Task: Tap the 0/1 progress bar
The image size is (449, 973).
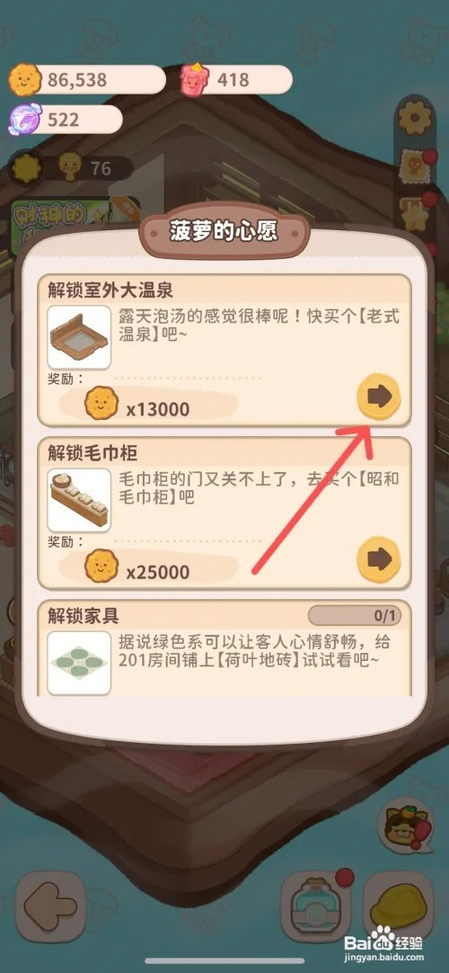Action: pos(354,616)
